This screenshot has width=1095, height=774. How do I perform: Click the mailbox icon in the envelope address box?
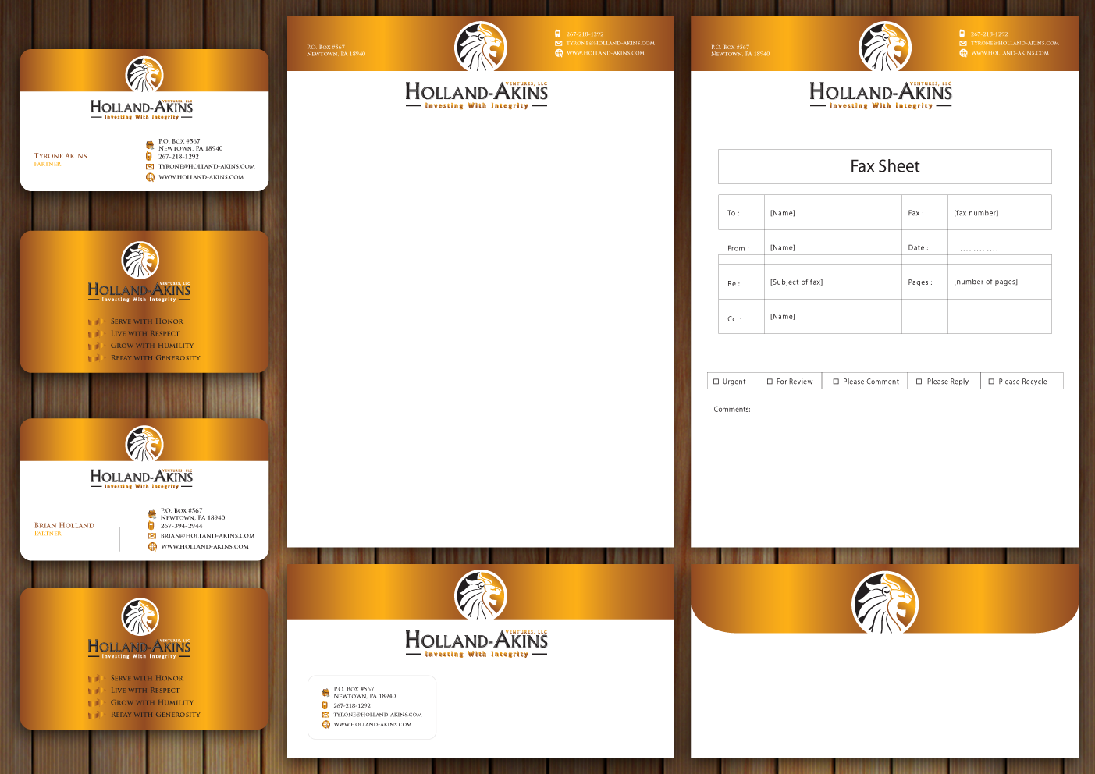pyautogui.click(x=325, y=692)
